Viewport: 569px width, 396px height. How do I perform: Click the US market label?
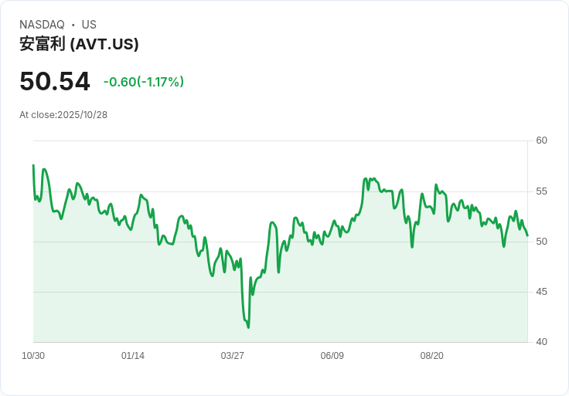coord(89,25)
